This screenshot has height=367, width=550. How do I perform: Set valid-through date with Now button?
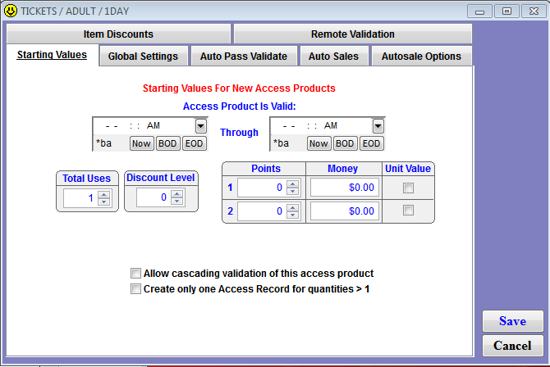click(x=319, y=143)
